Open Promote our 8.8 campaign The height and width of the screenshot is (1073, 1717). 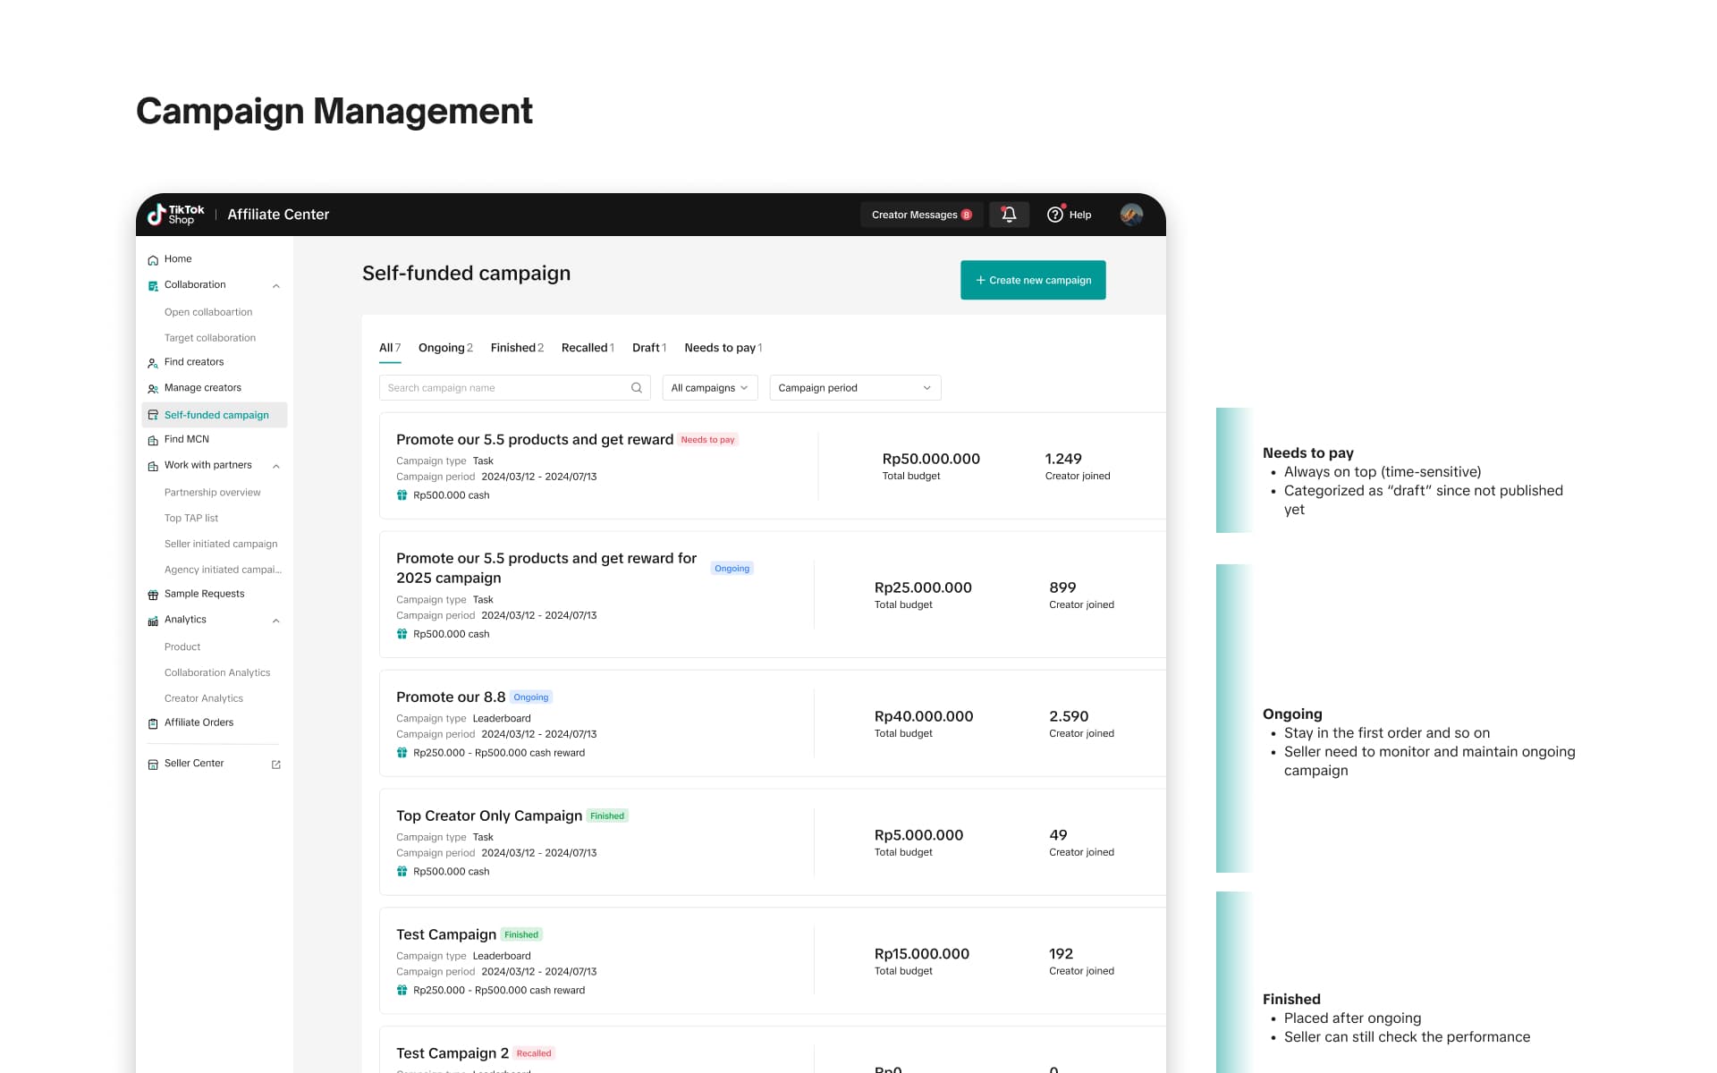click(x=451, y=697)
